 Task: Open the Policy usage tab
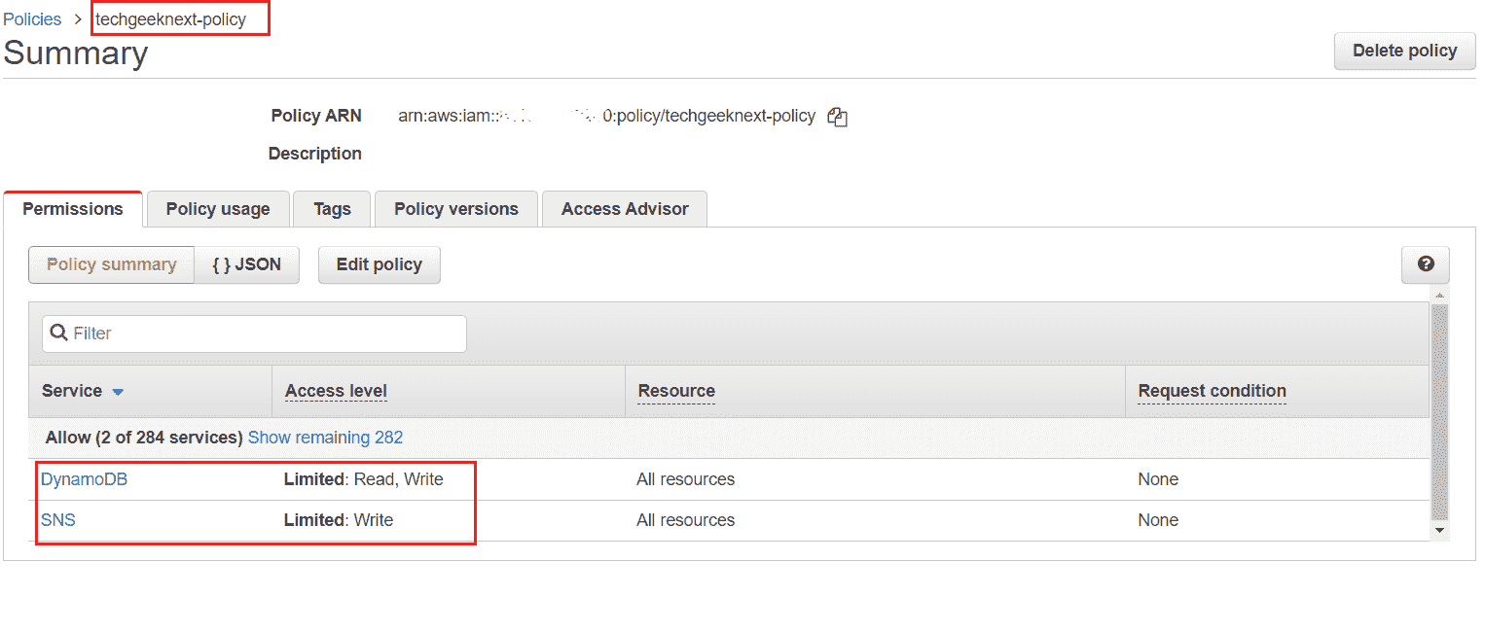(x=218, y=209)
